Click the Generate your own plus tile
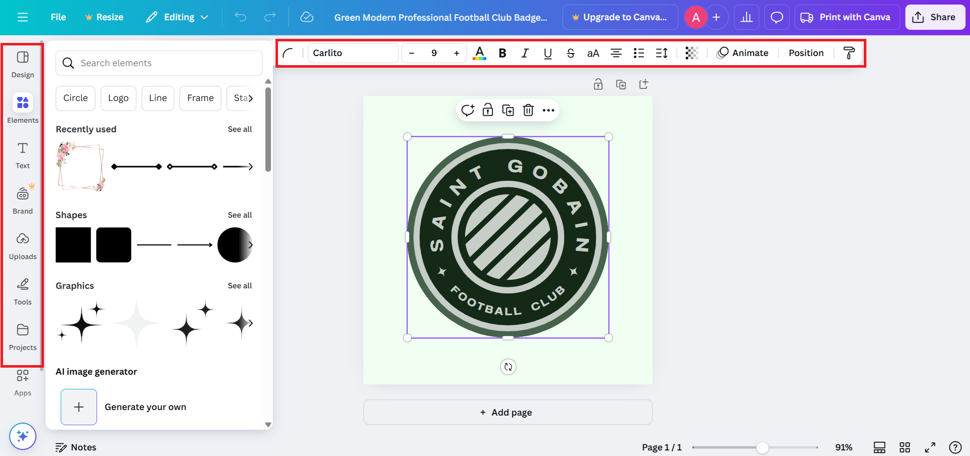Viewport: 970px width, 456px height. (x=79, y=407)
